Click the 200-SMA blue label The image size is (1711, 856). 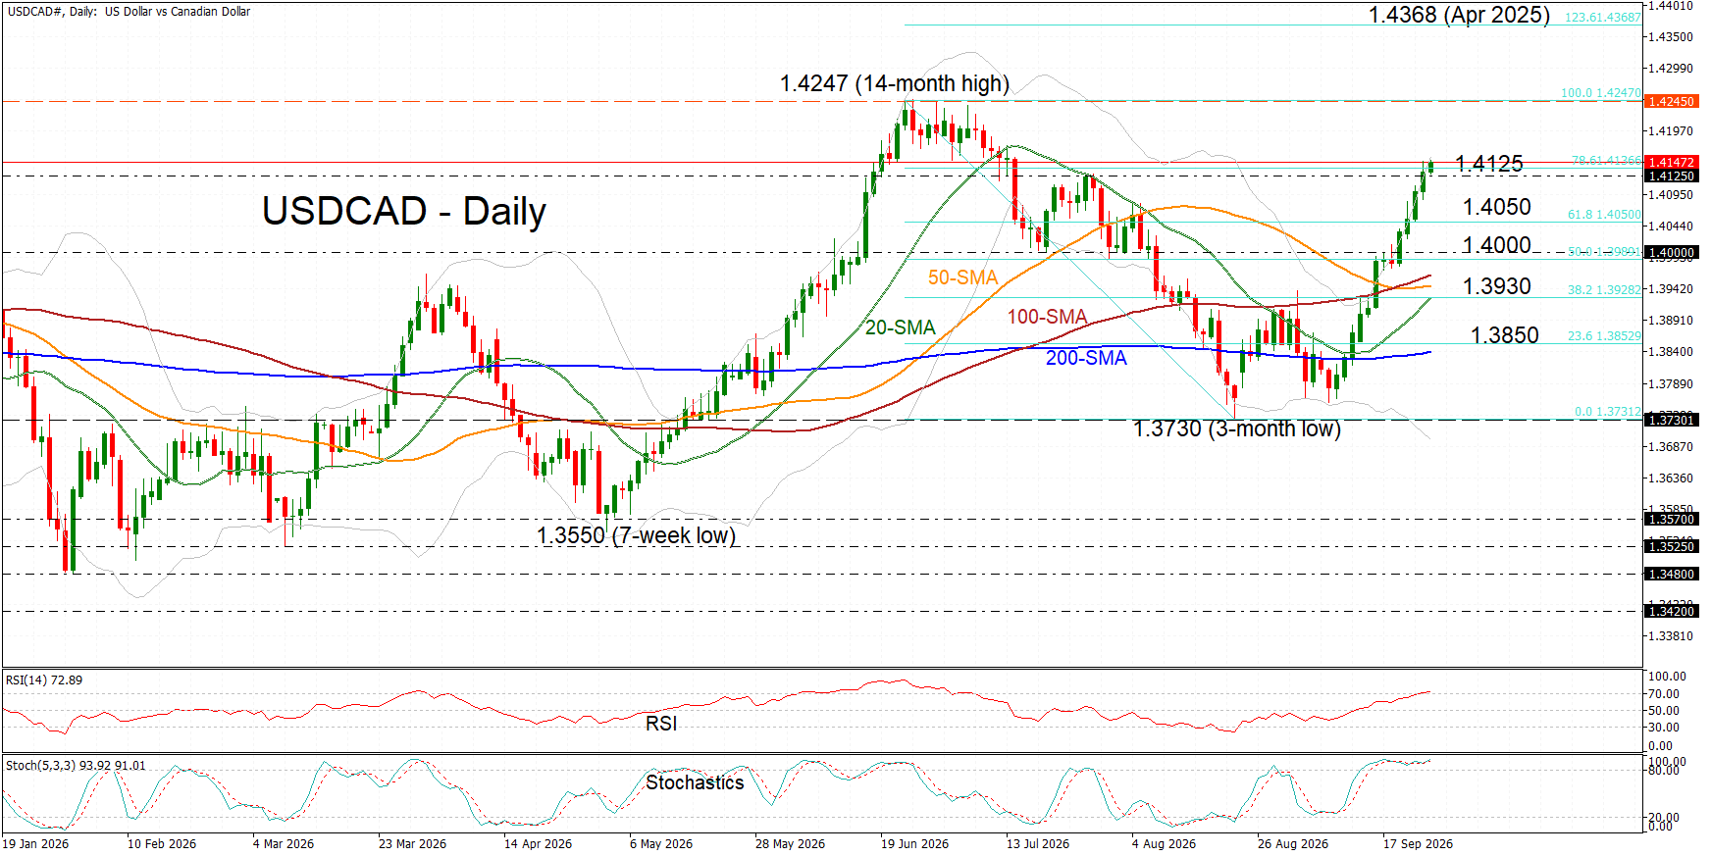(1086, 358)
